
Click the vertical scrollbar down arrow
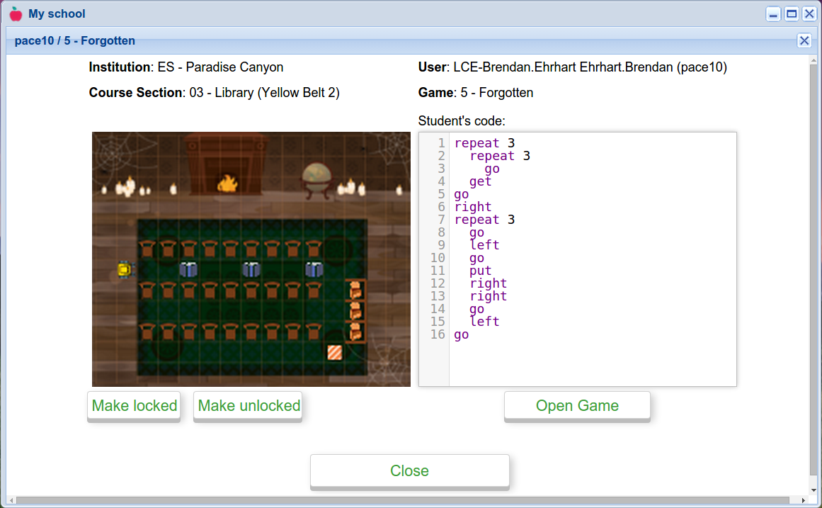pyautogui.click(x=814, y=490)
